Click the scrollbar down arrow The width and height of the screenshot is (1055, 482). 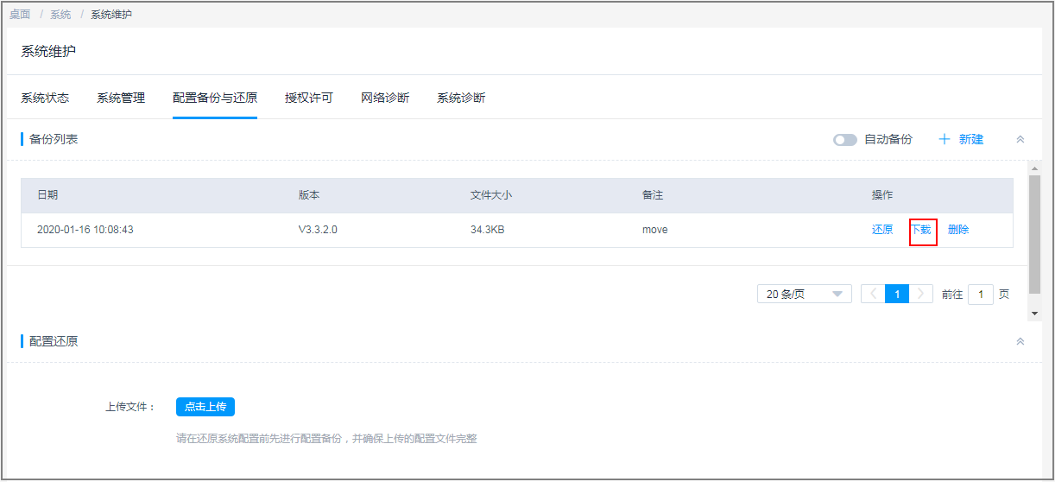pyautogui.click(x=1034, y=314)
